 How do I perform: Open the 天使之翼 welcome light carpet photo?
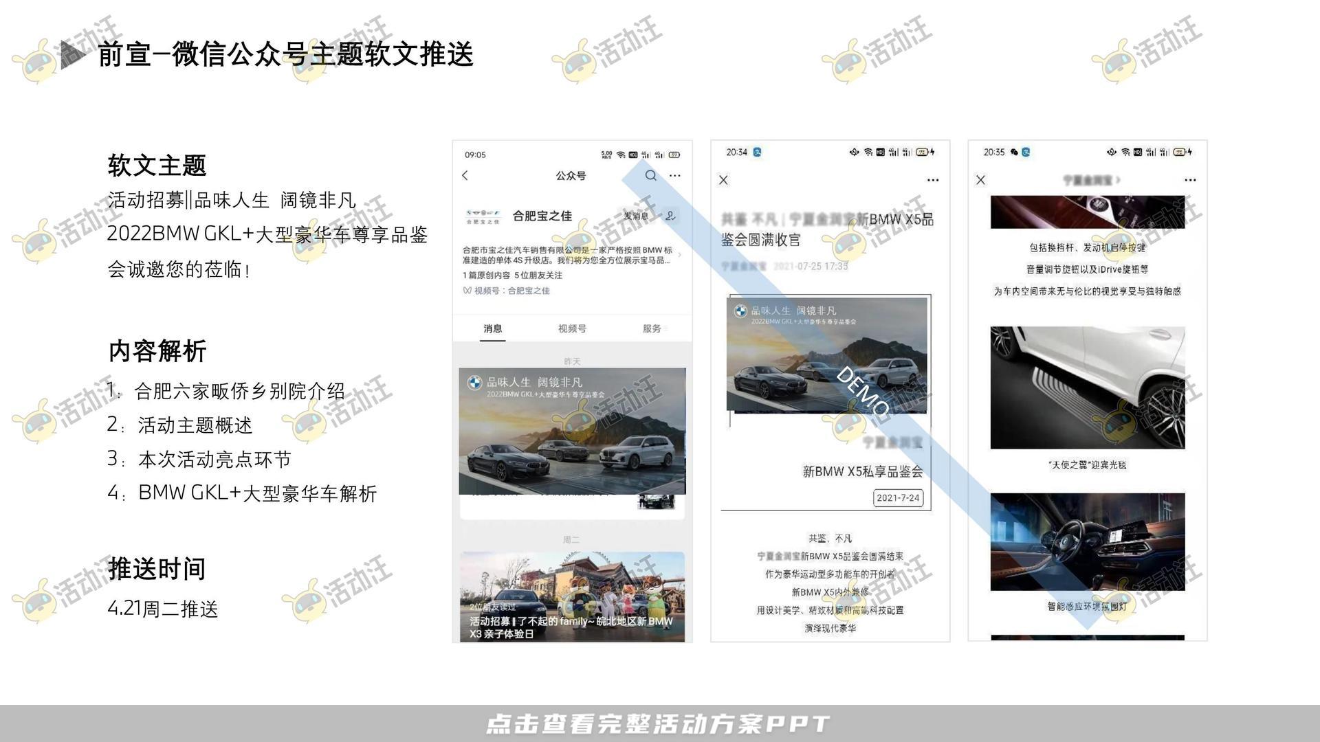pos(1088,387)
